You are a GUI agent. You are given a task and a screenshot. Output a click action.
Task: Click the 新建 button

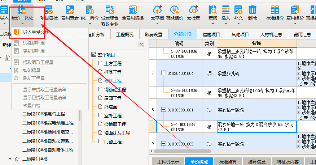(6, 45)
